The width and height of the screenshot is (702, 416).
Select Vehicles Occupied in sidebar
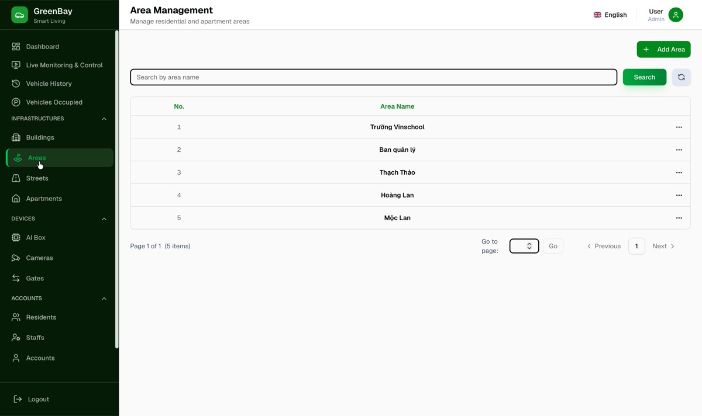point(59,102)
